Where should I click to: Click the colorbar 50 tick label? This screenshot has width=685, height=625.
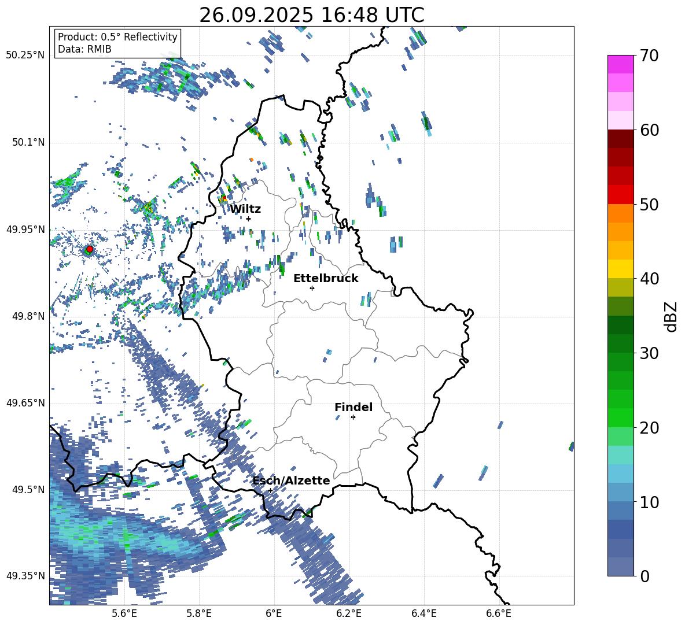point(650,204)
